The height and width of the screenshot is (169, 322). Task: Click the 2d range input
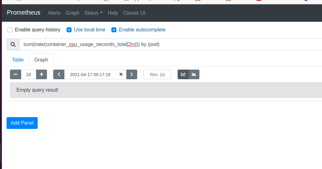point(29,75)
